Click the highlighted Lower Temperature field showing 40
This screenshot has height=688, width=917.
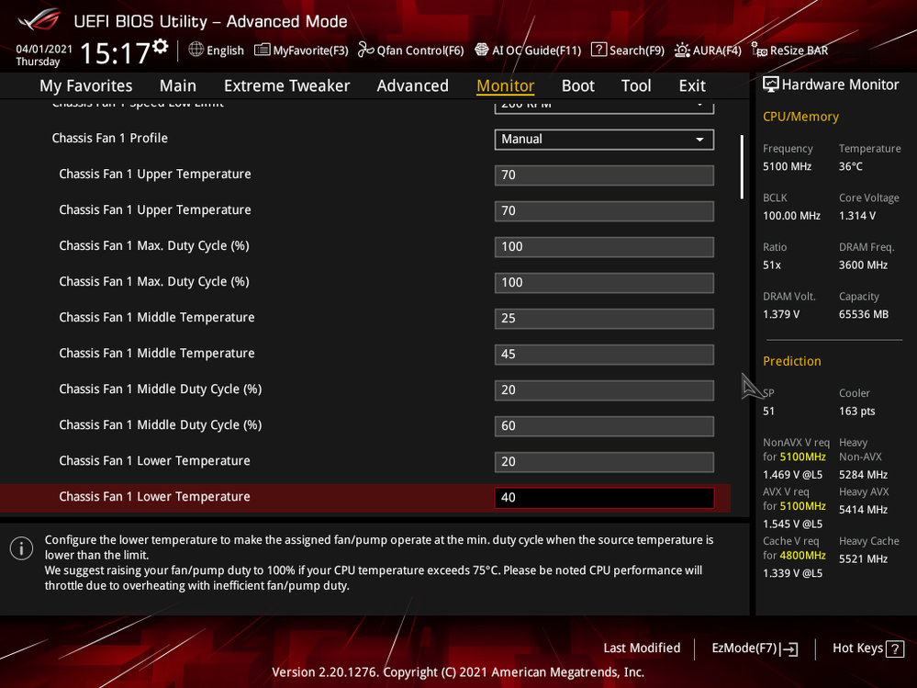[604, 497]
